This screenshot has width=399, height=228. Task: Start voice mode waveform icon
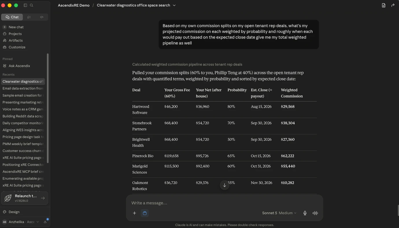click(315, 213)
